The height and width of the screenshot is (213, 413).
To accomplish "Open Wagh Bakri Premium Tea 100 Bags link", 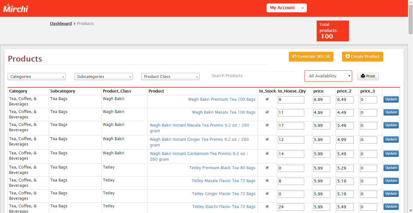I will (x=222, y=99).
